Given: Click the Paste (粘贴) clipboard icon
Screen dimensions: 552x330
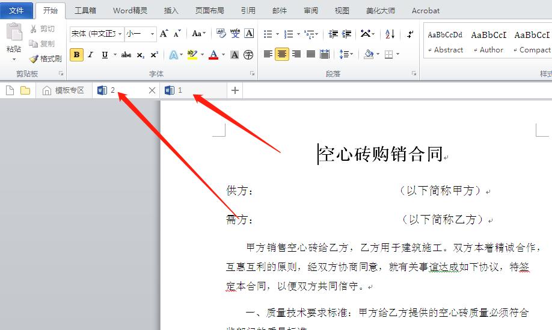Looking at the screenshot, I should pyautogui.click(x=14, y=32).
